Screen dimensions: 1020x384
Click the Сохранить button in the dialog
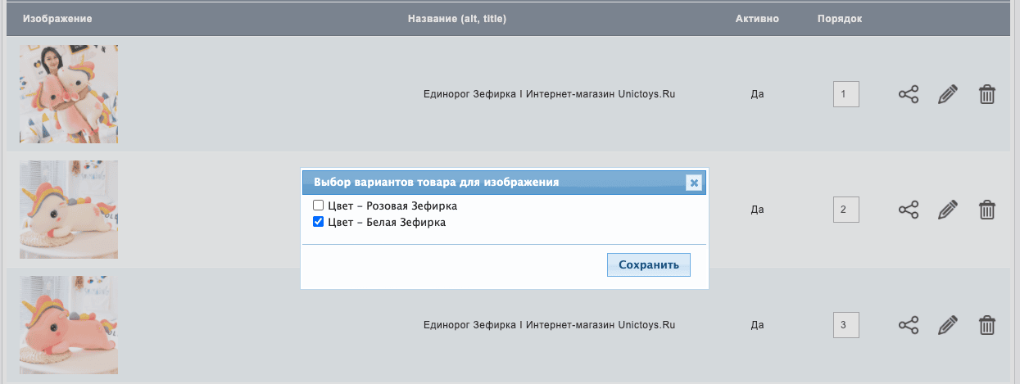click(x=649, y=265)
